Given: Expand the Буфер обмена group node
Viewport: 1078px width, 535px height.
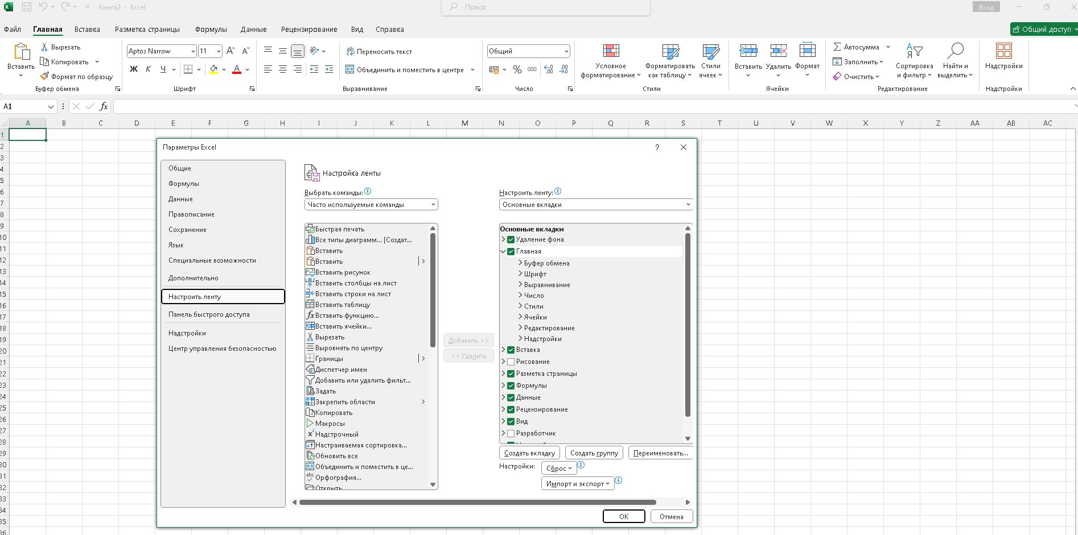Looking at the screenshot, I should pyautogui.click(x=520, y=263).
